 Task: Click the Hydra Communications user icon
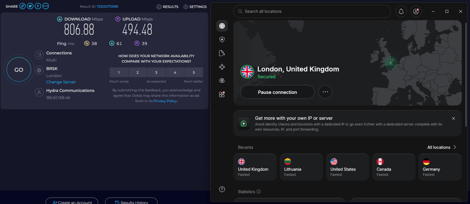point(39,92)
